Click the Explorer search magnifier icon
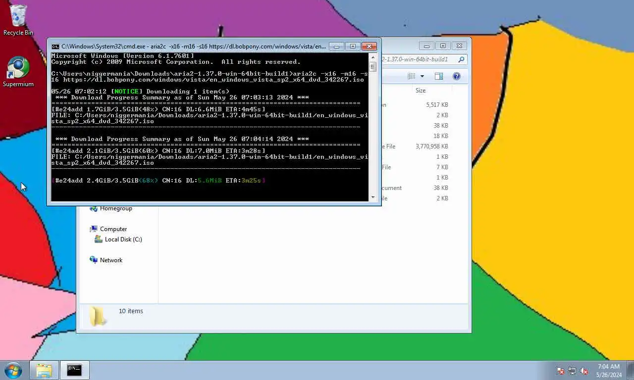 point(461,59)
